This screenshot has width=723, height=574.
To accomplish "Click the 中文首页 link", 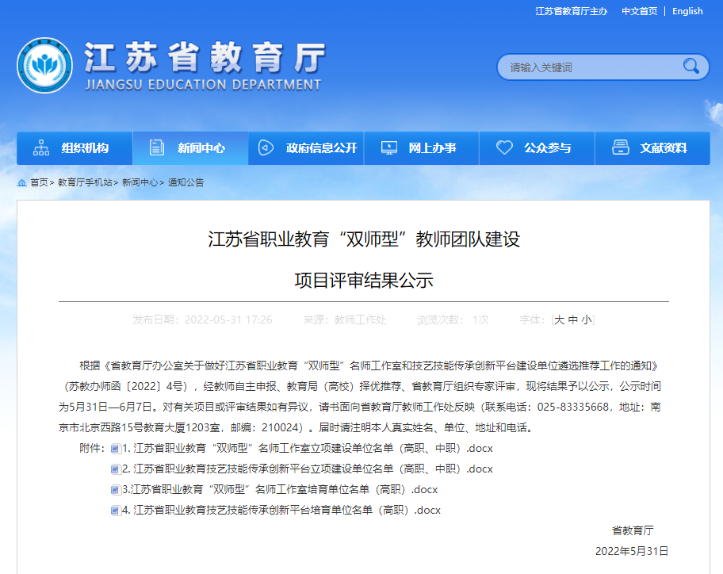I will pyautogui.click(x=639, y=11).
